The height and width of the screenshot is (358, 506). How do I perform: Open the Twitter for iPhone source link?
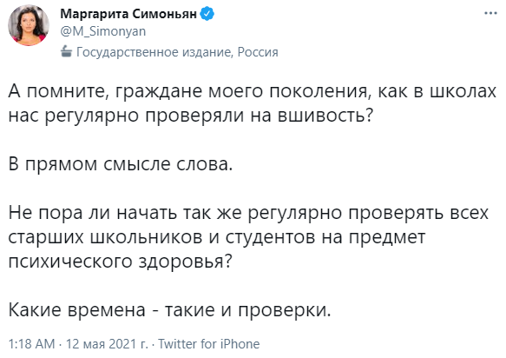pos(209,344)
